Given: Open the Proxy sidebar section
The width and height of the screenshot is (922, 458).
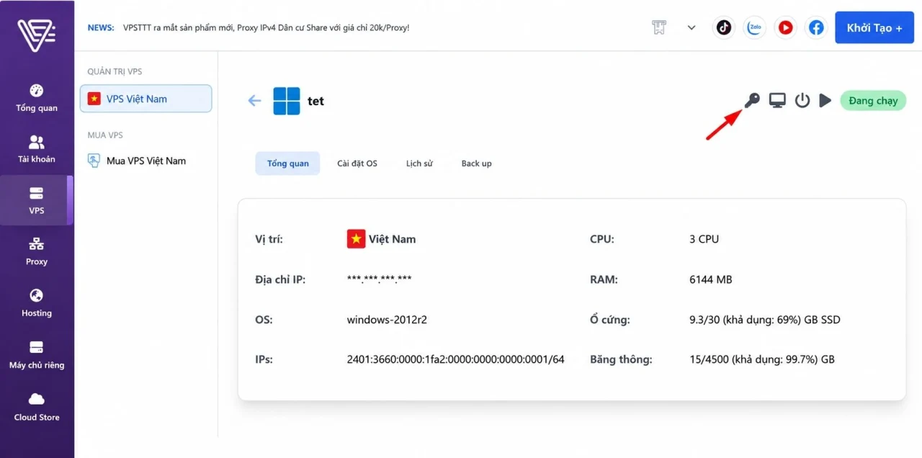Looking at the screenshot, I should (37, 252).
